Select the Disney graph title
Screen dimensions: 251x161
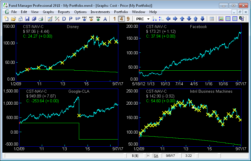click(73, 27)
